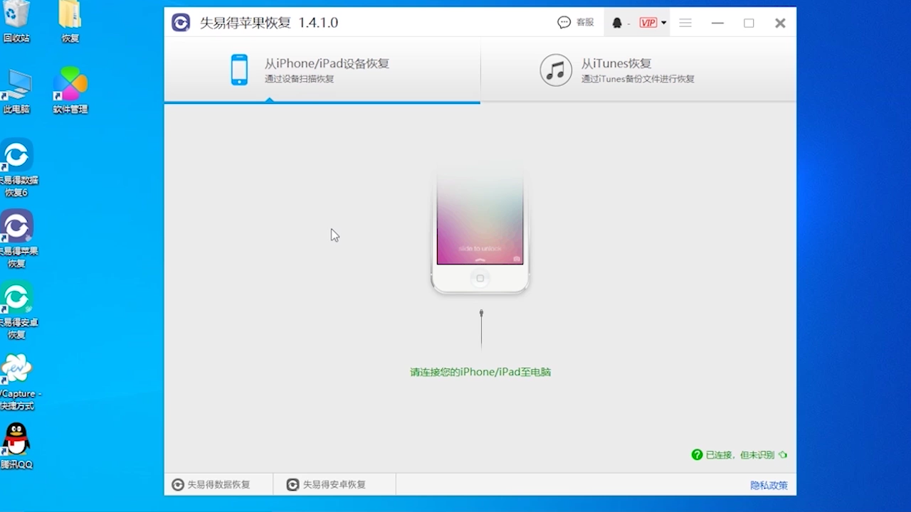911x512 pixels.
Task: Click 通过设备扫描恢复 subtitle text
Action: (299, 79)
